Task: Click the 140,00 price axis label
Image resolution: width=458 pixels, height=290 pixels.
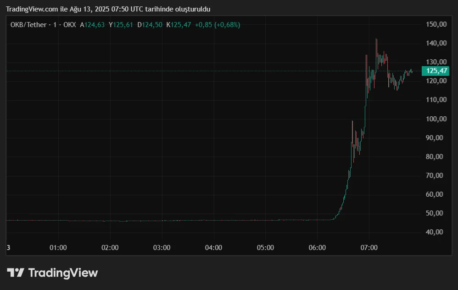Action: click(x=436, y=43)
